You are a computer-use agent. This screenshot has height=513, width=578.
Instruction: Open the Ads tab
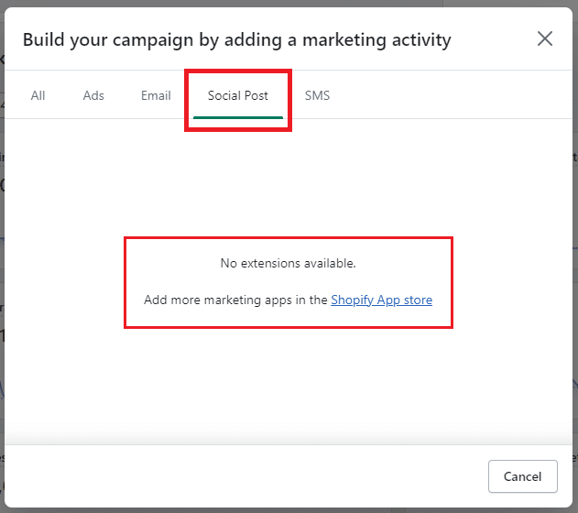pyautogui.click(x=93, y=95)
